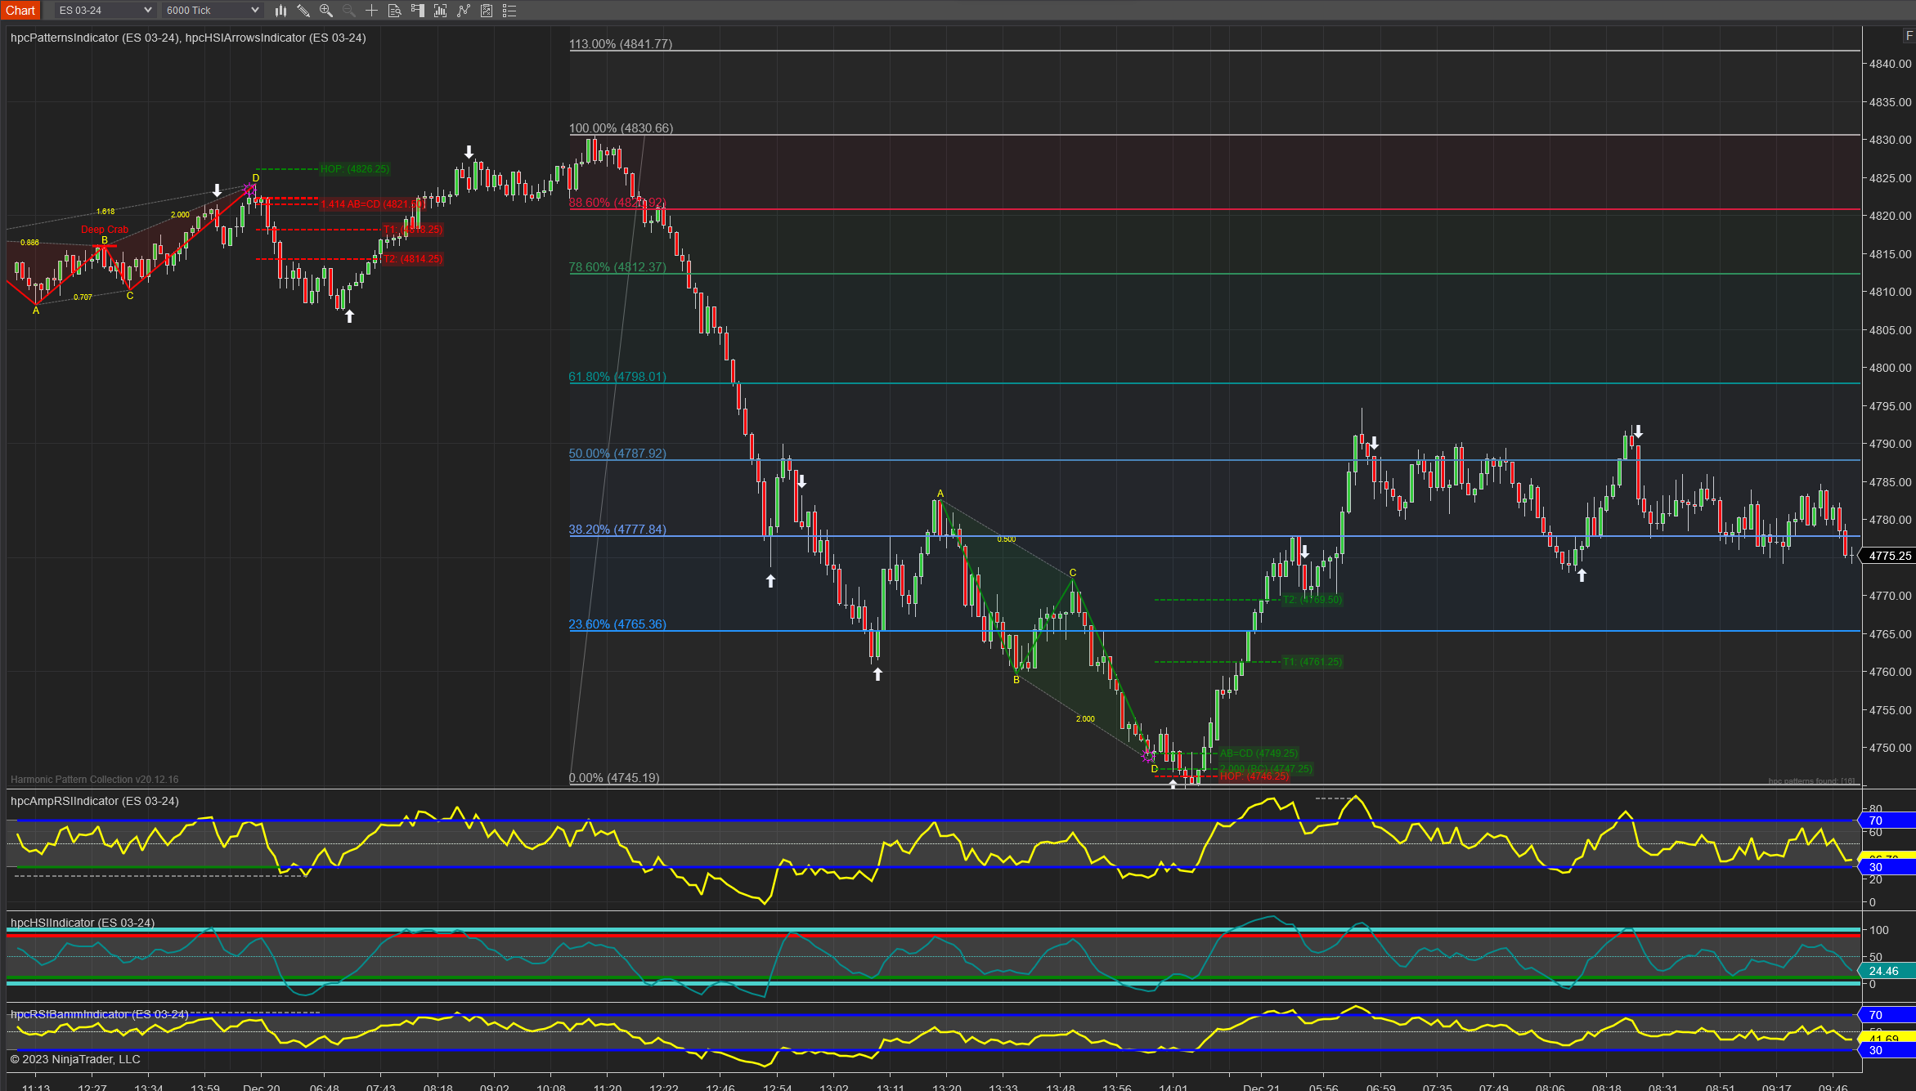1916x1091 pixels.
Task: Select the hpcHSIIndicator panel label
Action: [x=82, y=923]
